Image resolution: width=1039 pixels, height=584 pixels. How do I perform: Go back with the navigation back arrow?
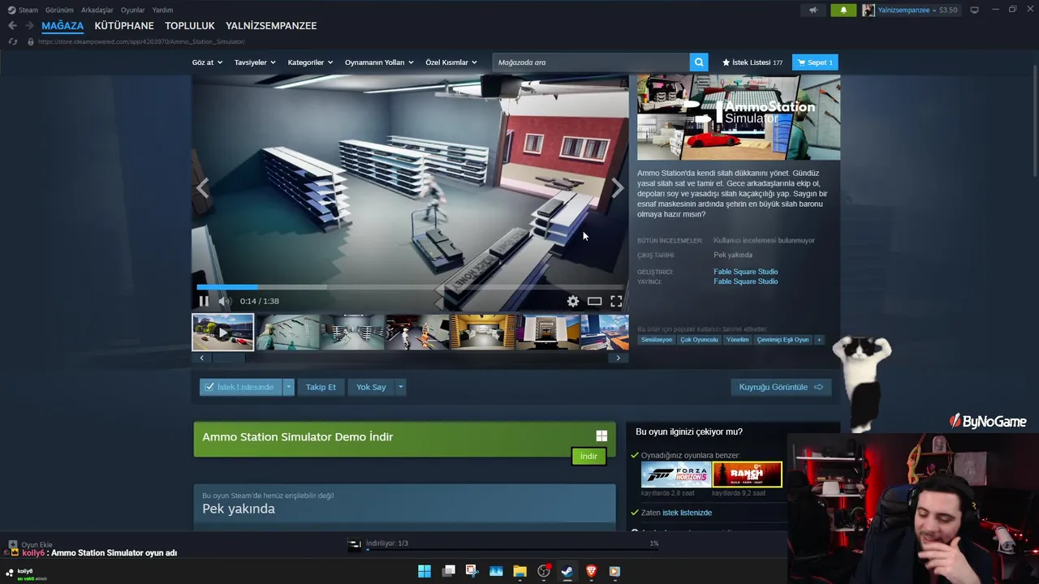pos(12,26)
